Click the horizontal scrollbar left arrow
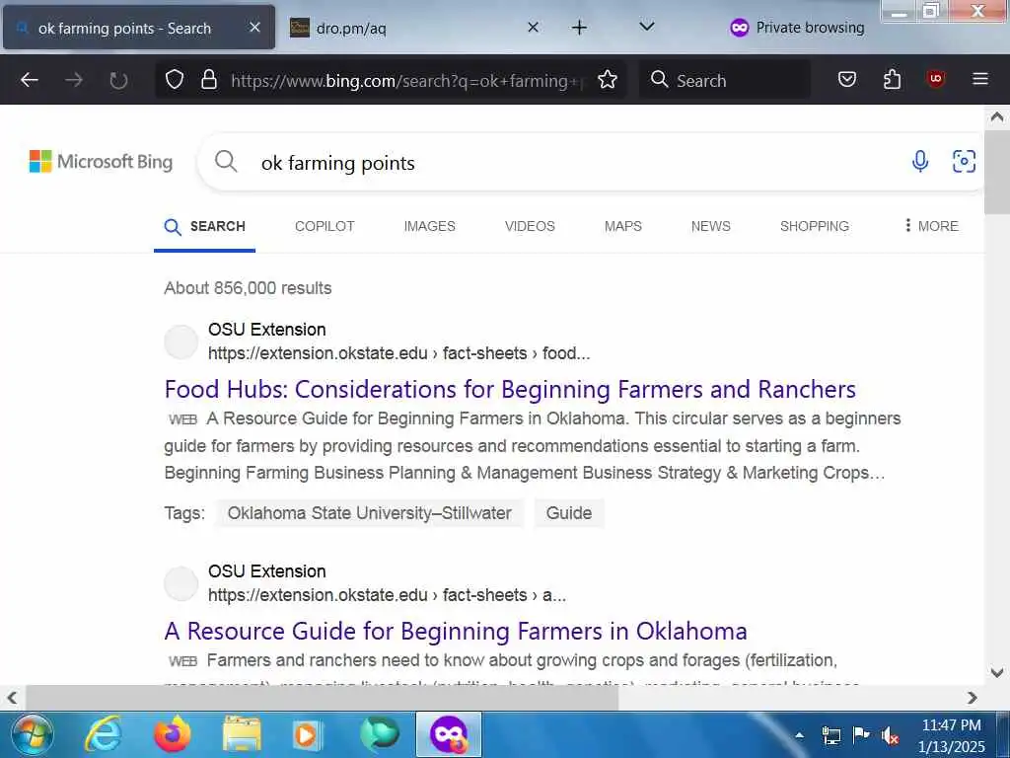Image resolution: width=1010 pixels, height=758 pixels. [12, 698]
